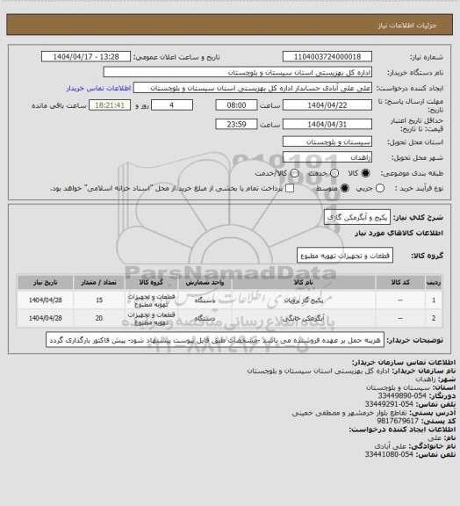
Task: Click requester family name علی آبادی
Action: (391, 446)
